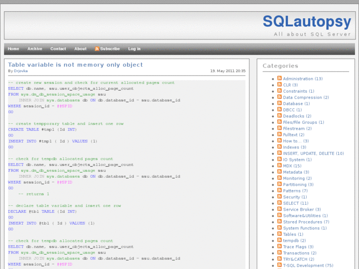359x269 pixels.
Task: Open RSS feed icon beside IO System
Action: 279,159
